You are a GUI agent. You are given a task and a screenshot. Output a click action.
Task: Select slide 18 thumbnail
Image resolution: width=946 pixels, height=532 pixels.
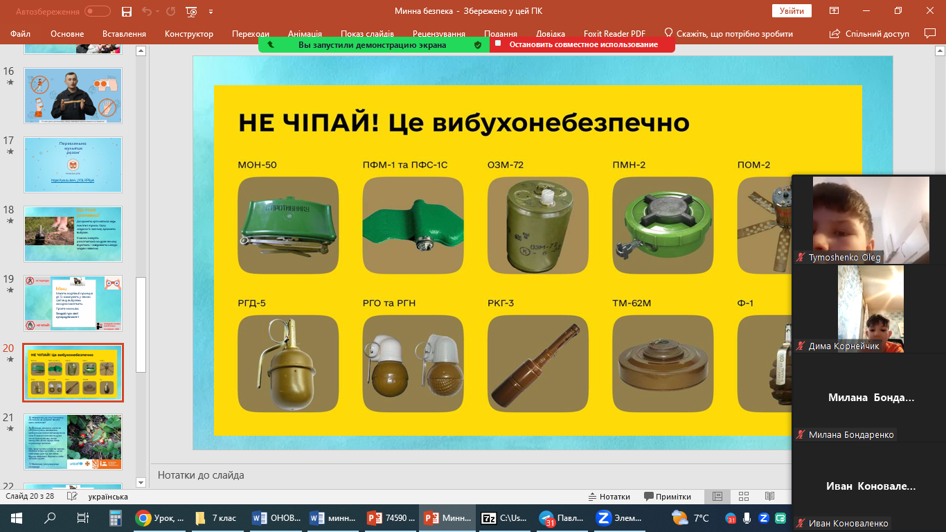[73, 233]
